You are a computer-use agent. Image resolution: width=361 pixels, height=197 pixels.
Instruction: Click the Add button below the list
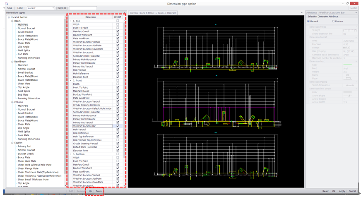point(71,191)
